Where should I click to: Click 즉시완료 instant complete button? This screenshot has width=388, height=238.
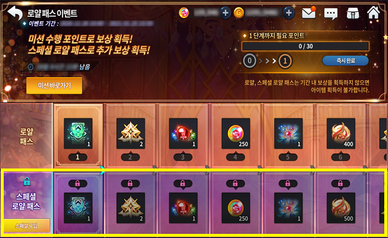346,61
